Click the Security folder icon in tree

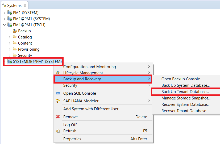[x=15, y=55]
